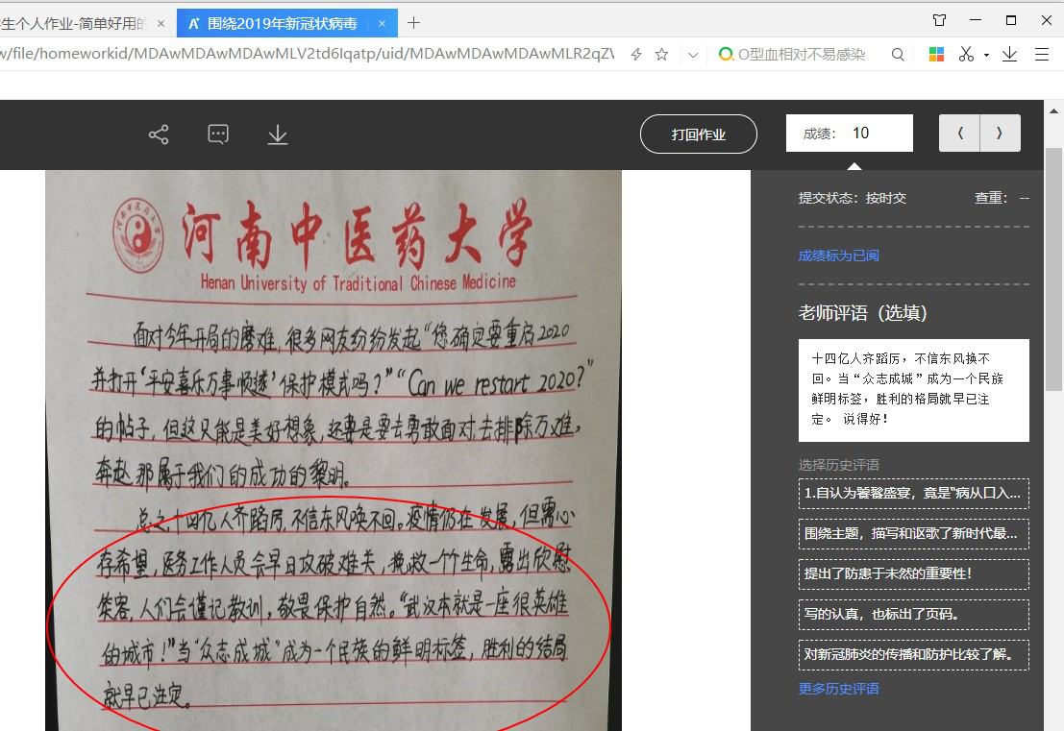Open the browser downloads icon
This screenshot has width=1064, height=731.
pyautogui.click(x=1009, y=55)
